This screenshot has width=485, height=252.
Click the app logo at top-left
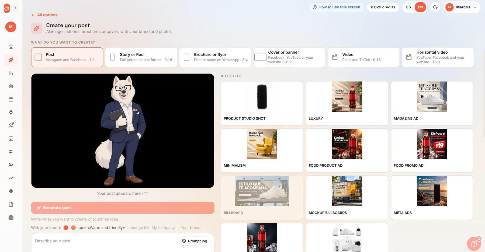pyautogui.click(x=7, y=8)
